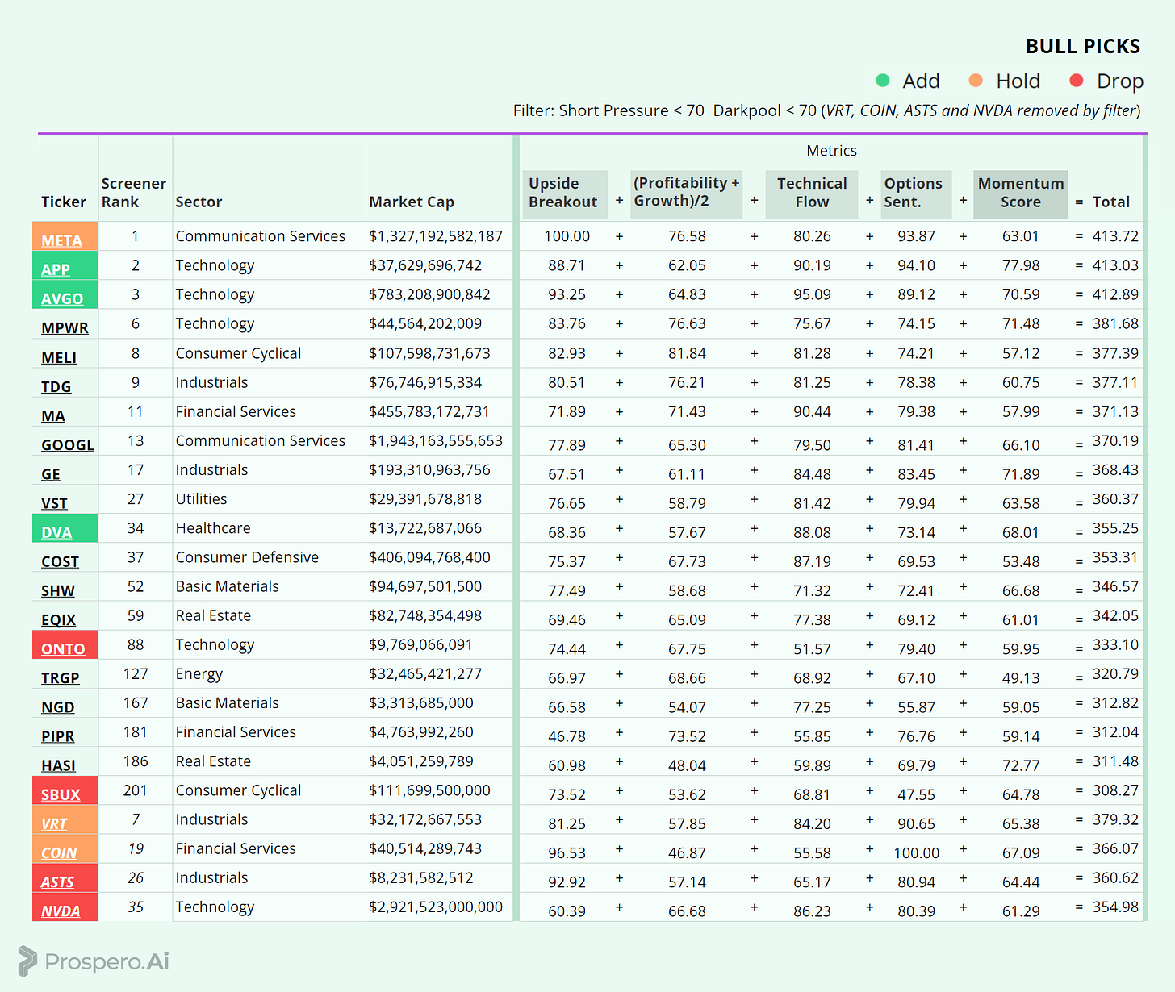Click the Energy sector cell
1175x992 pixels.
pyautogui.click(x=199, y=674)
